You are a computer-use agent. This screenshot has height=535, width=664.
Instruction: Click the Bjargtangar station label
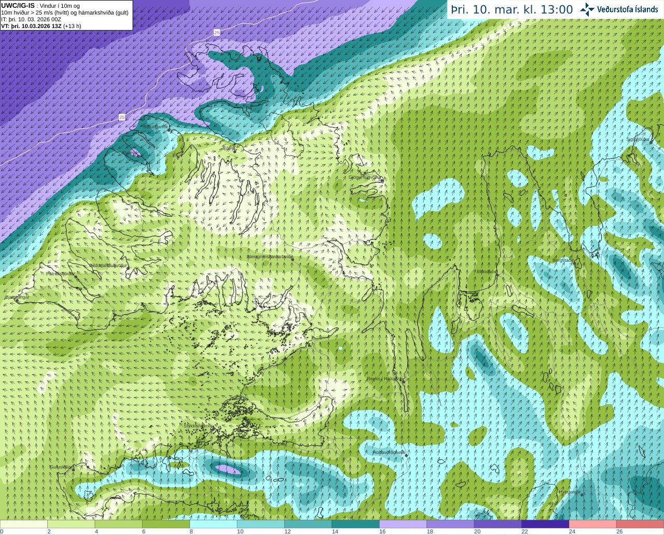click(17, 297)
